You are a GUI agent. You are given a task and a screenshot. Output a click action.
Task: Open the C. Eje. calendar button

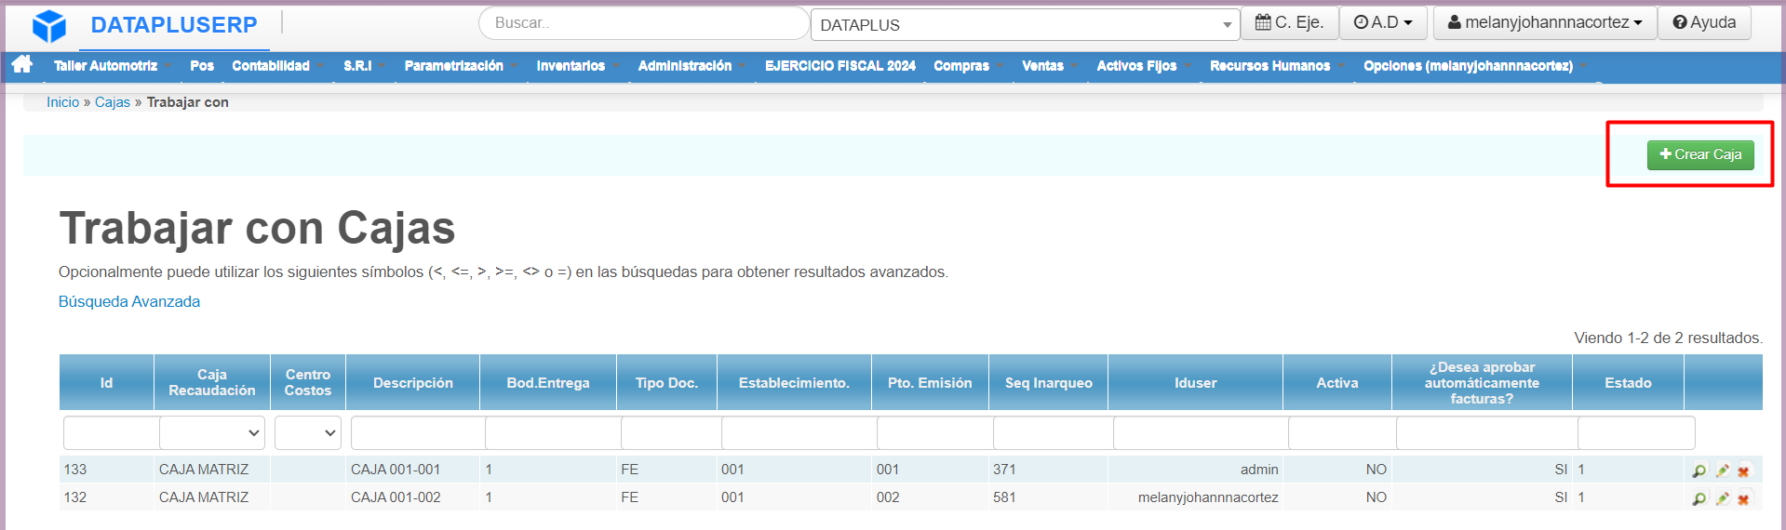tap(1289, 22)
